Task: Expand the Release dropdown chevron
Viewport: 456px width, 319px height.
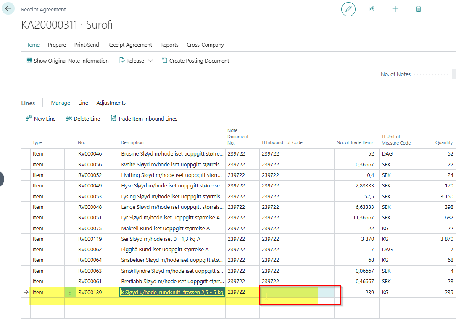Action: click(x=150, y=61)
